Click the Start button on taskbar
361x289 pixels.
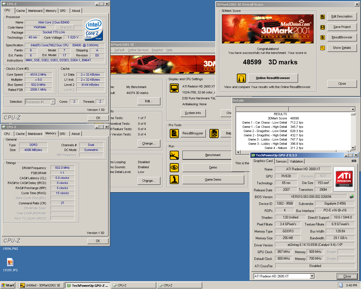coord(8,285)
